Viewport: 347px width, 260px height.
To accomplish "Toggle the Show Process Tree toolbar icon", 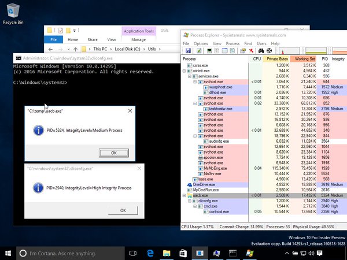I will (217, 51).
